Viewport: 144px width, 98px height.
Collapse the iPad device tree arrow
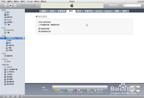(3, 38)
